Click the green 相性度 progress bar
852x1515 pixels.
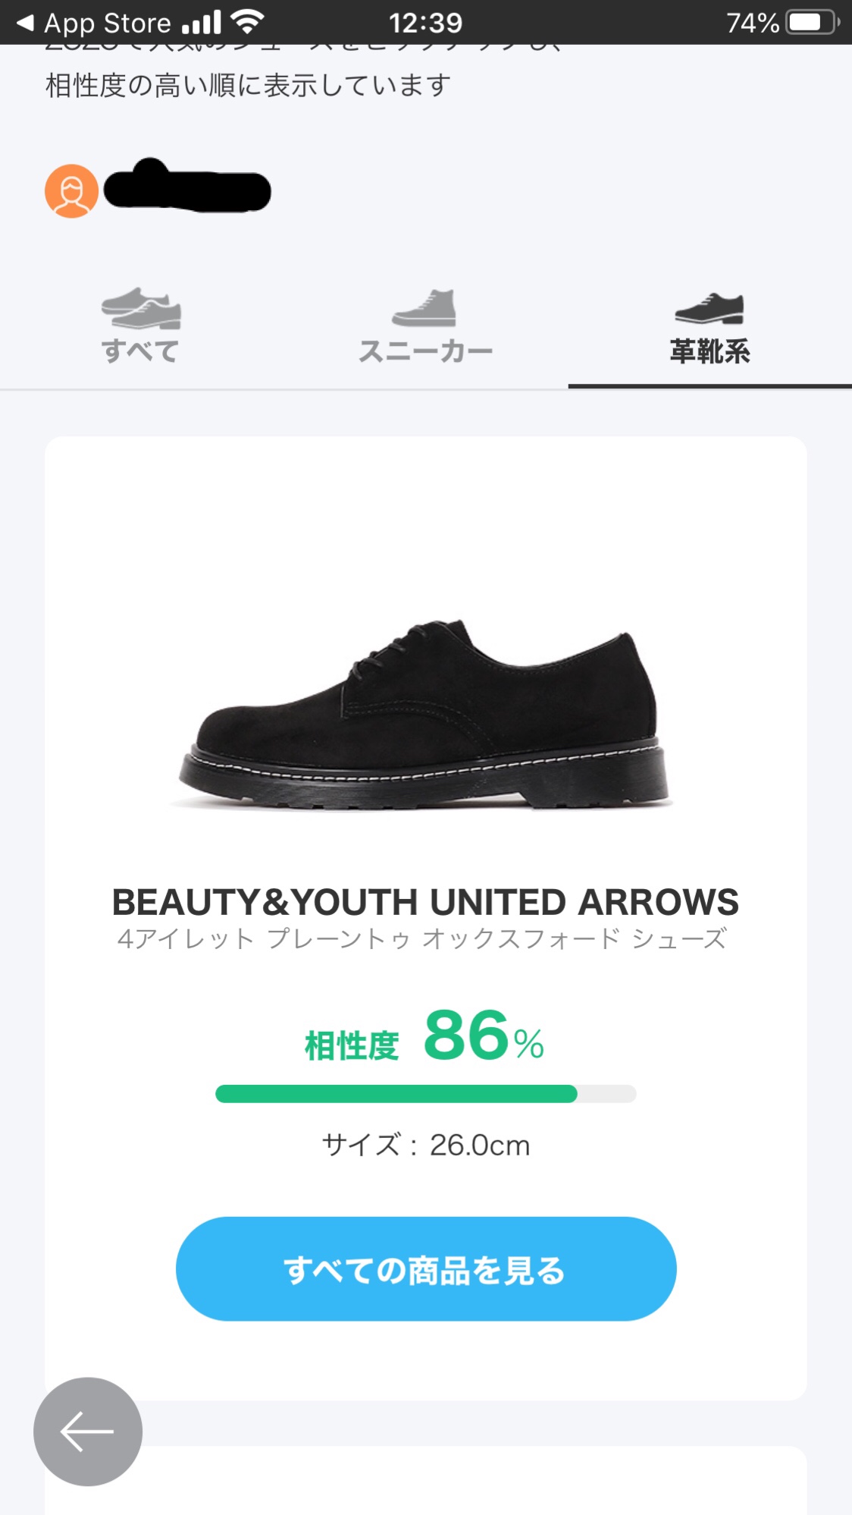(x=425, y=1093)
